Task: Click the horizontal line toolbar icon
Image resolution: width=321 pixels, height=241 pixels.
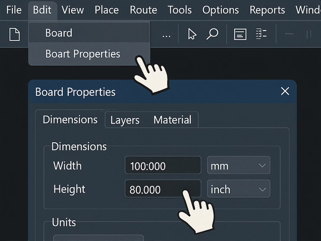Action: click(289, 34)
